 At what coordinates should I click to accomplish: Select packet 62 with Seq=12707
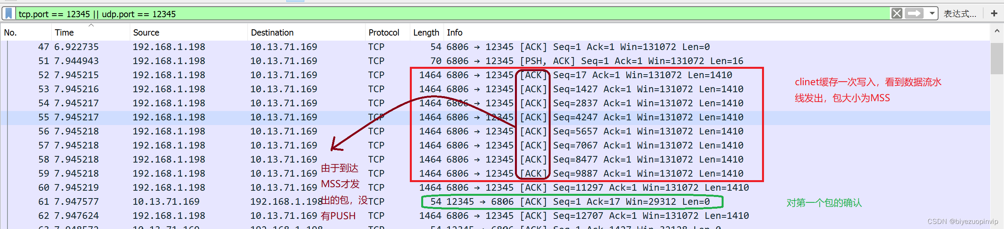click(x=495, y=216)
